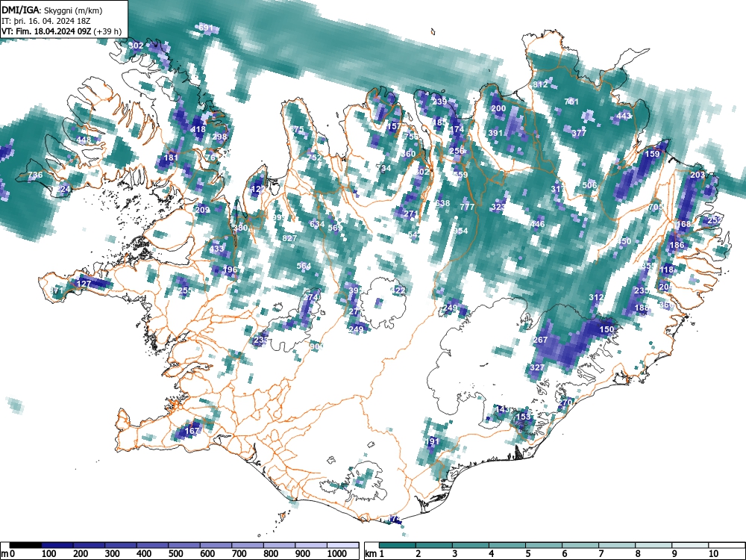Screen dimensions: 746x560
Task: Click the 270 visibility value on the map
Action: (565, 402)
